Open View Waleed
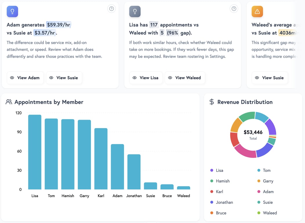305x223 pixels. click(185, 78)
